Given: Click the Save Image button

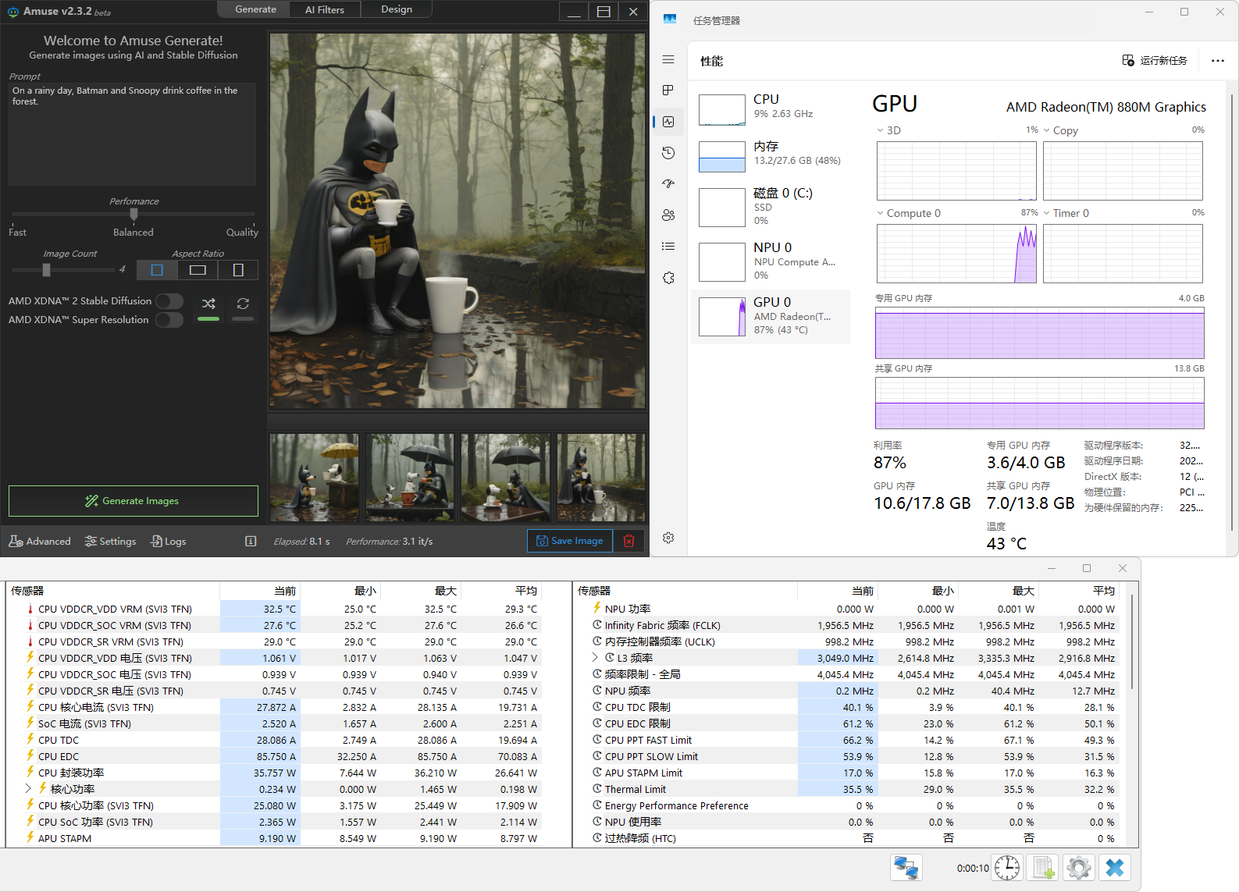Looking at the screenshot, I should point(570,541).
